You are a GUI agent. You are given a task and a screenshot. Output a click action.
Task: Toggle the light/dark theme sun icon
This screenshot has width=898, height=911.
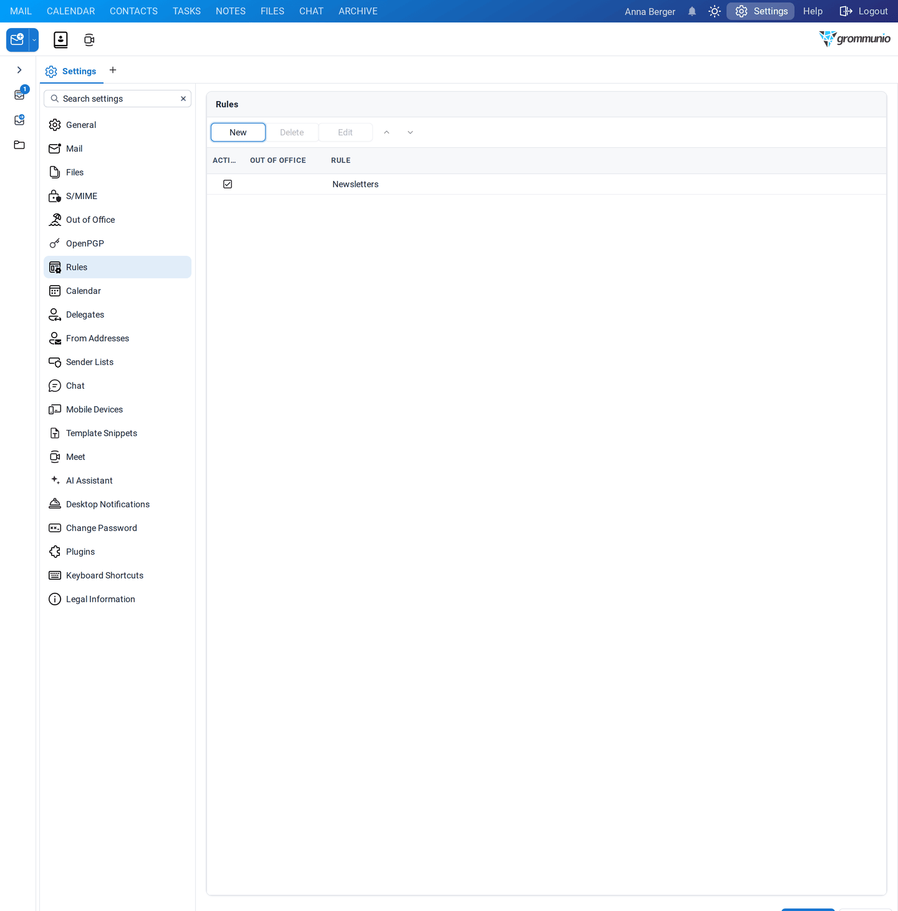click(x=715, y=11)
